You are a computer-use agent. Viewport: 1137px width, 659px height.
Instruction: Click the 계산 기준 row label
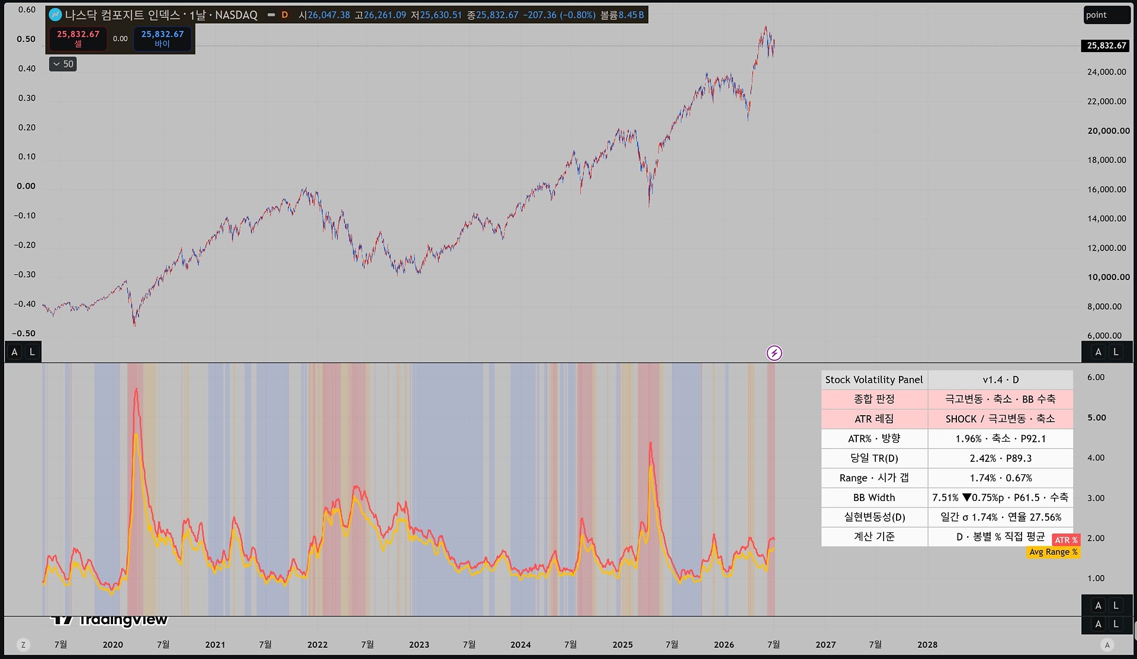coord(874,536)
